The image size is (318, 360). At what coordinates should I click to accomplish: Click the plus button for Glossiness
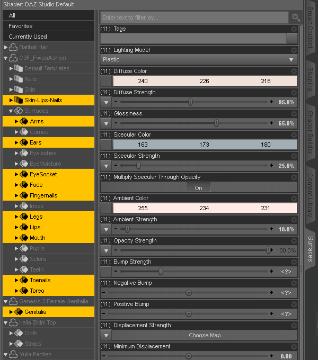271,123
